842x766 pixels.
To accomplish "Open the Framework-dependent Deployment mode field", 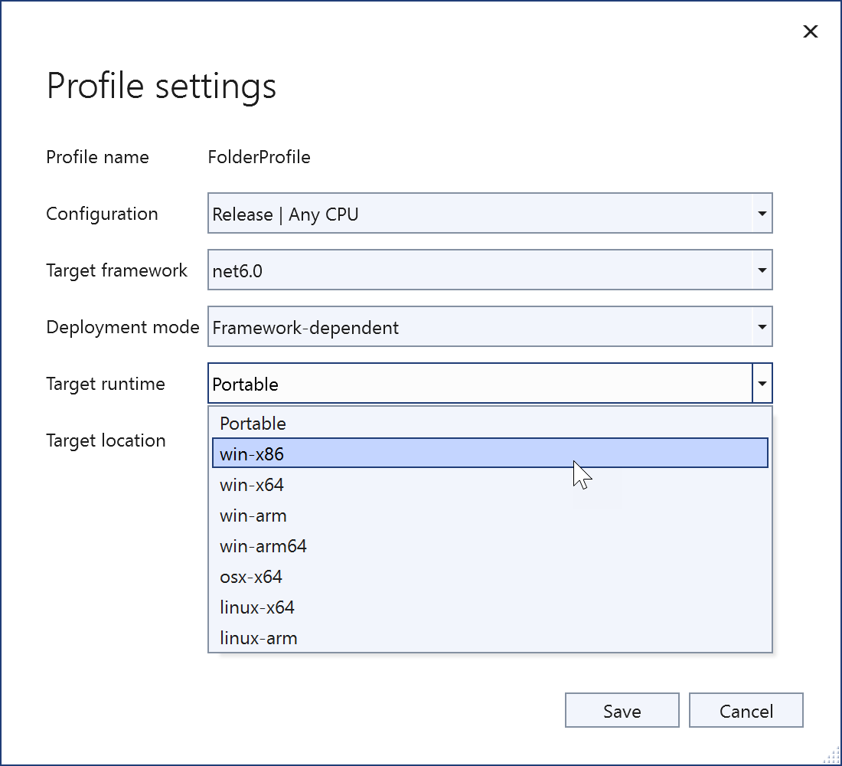I will pyautogui.click(x=479, y=327).
